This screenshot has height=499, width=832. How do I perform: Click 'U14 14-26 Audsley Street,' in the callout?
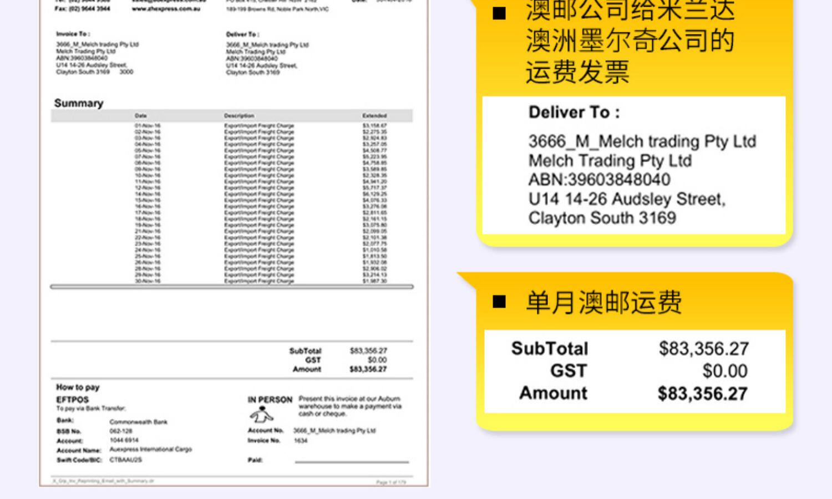click(627, 198)
